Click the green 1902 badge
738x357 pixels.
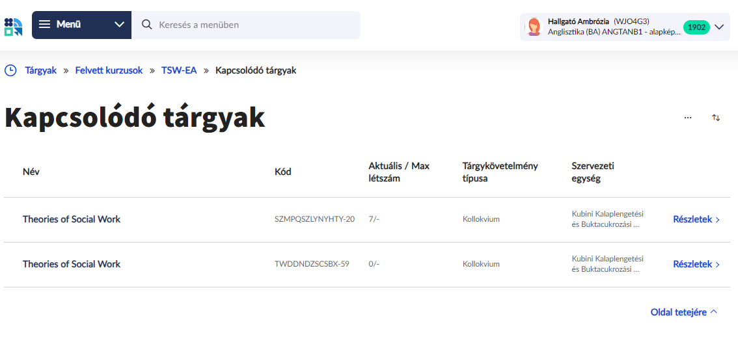696,27
